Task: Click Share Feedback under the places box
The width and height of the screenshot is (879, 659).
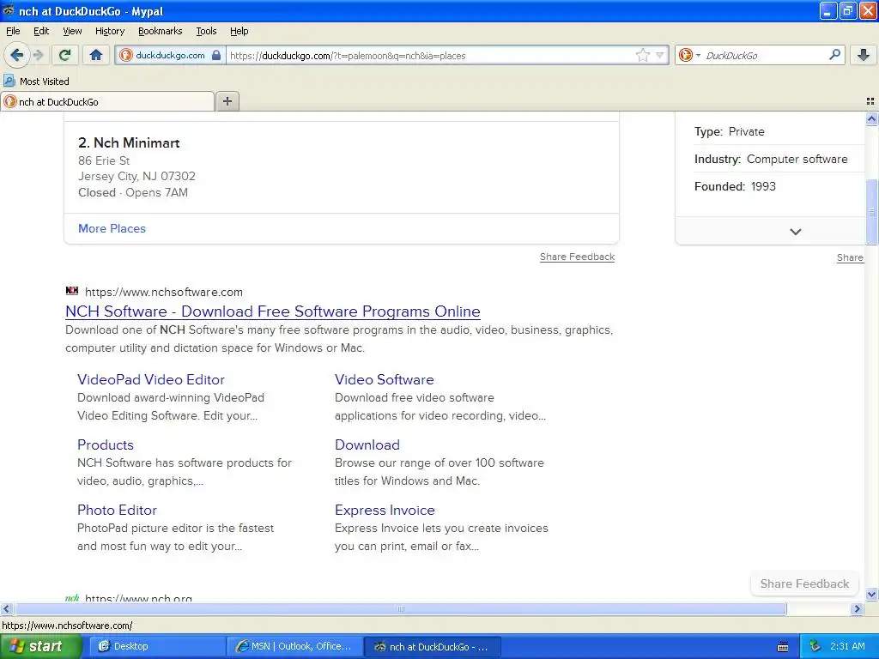Action: tap(577, 257)
